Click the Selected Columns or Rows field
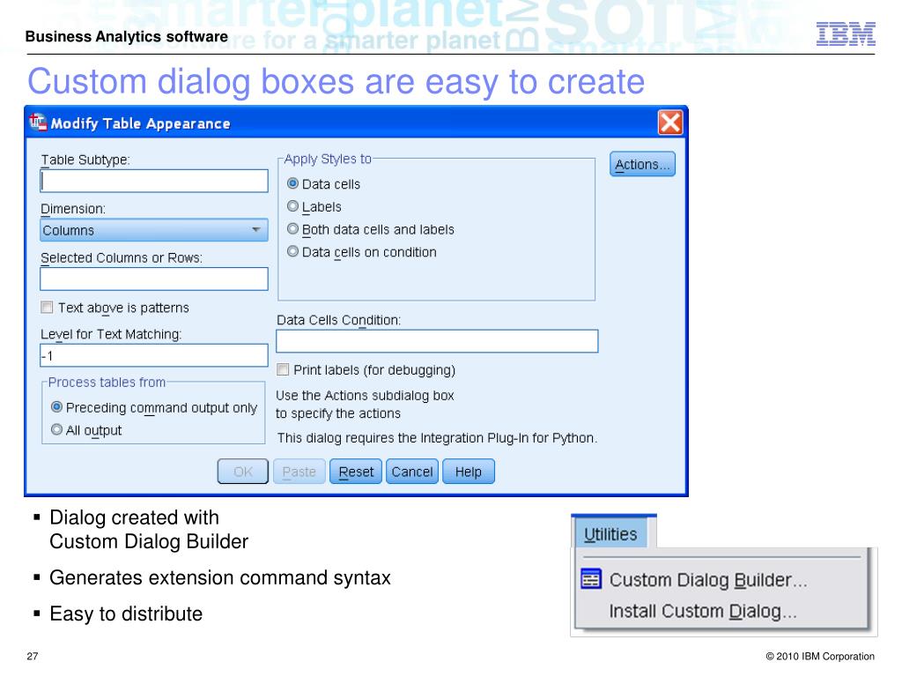Viewport: 902px width, 677px height. (154, 279)
